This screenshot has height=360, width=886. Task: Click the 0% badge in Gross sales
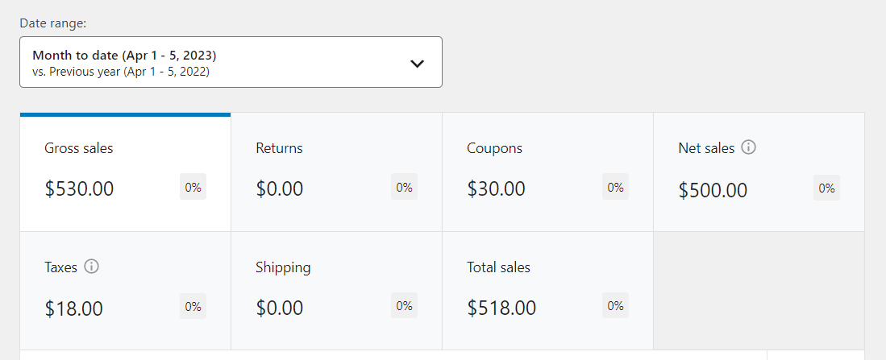(x=193, y=187)
